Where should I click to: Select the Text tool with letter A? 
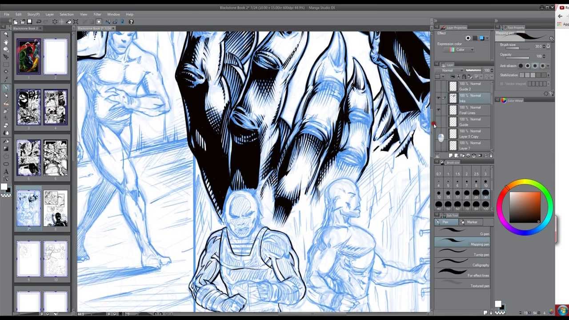pos(6,172)
